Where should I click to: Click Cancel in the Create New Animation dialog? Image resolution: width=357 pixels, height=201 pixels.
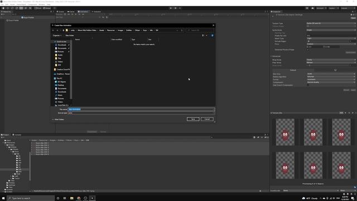pos(207,119)
